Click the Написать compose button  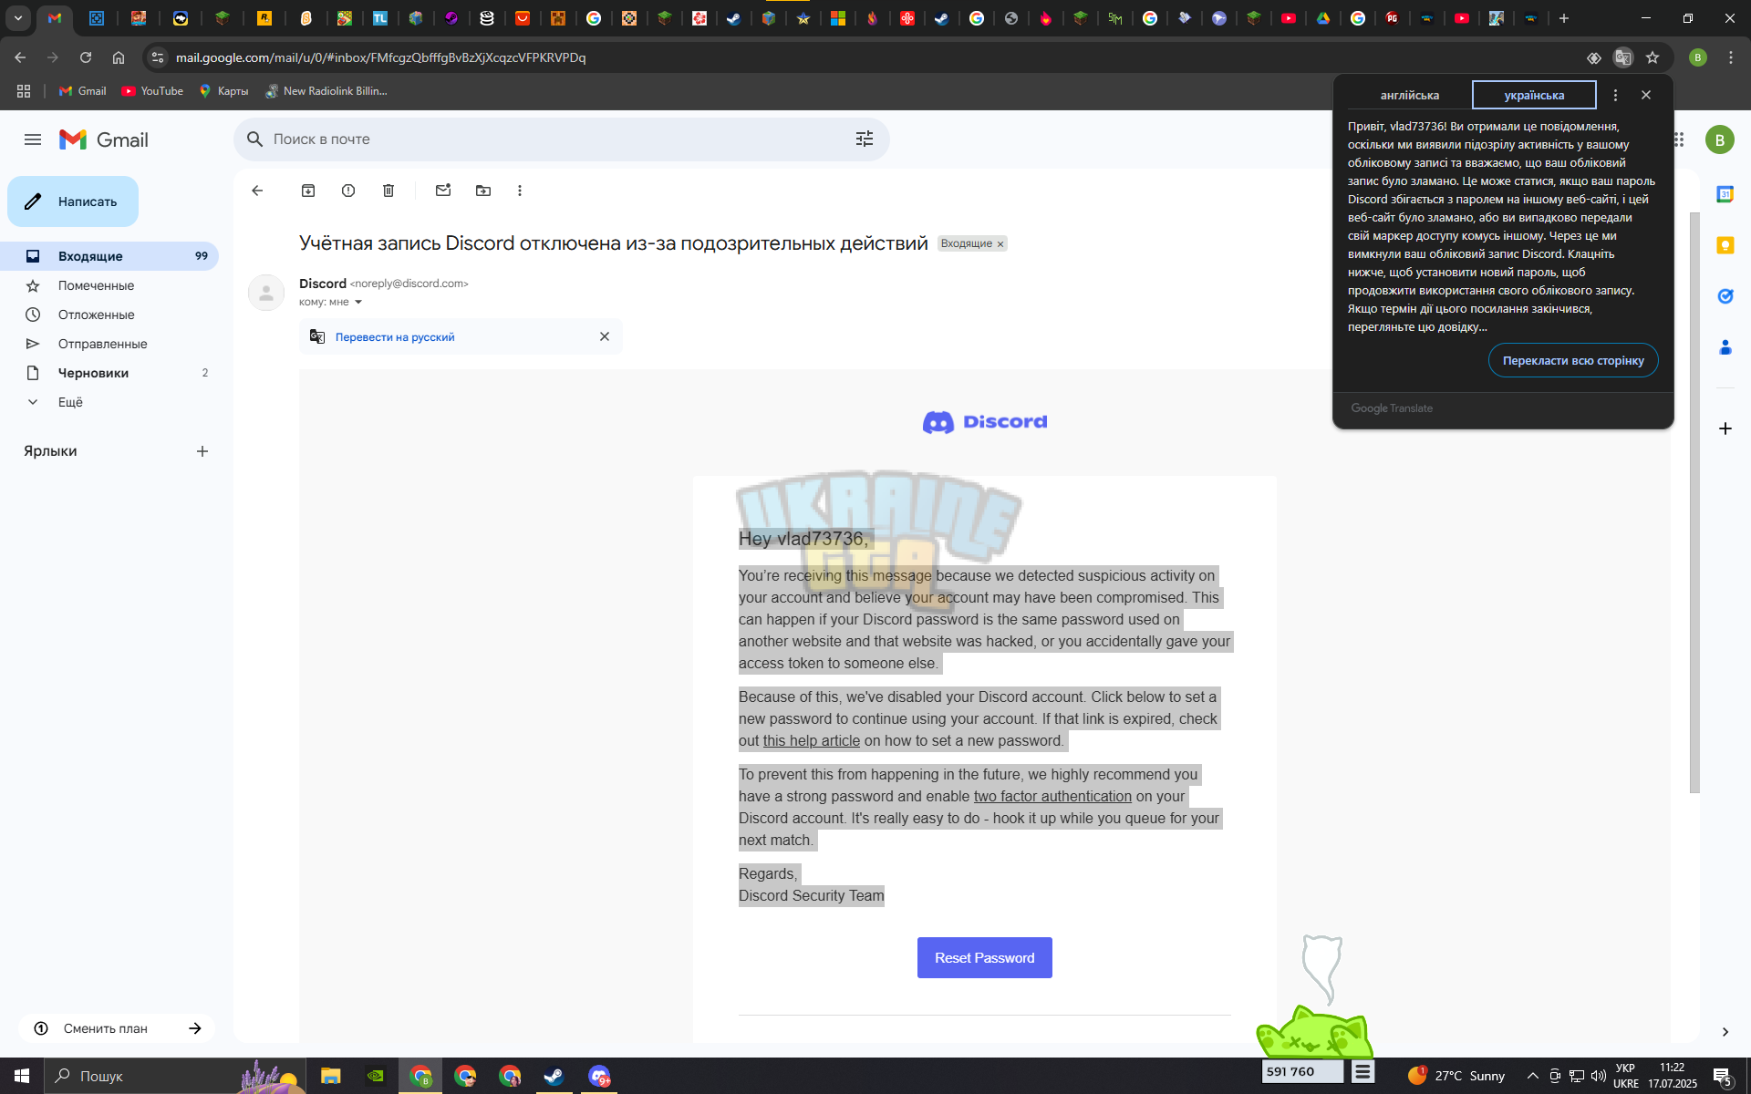[73, 201]
